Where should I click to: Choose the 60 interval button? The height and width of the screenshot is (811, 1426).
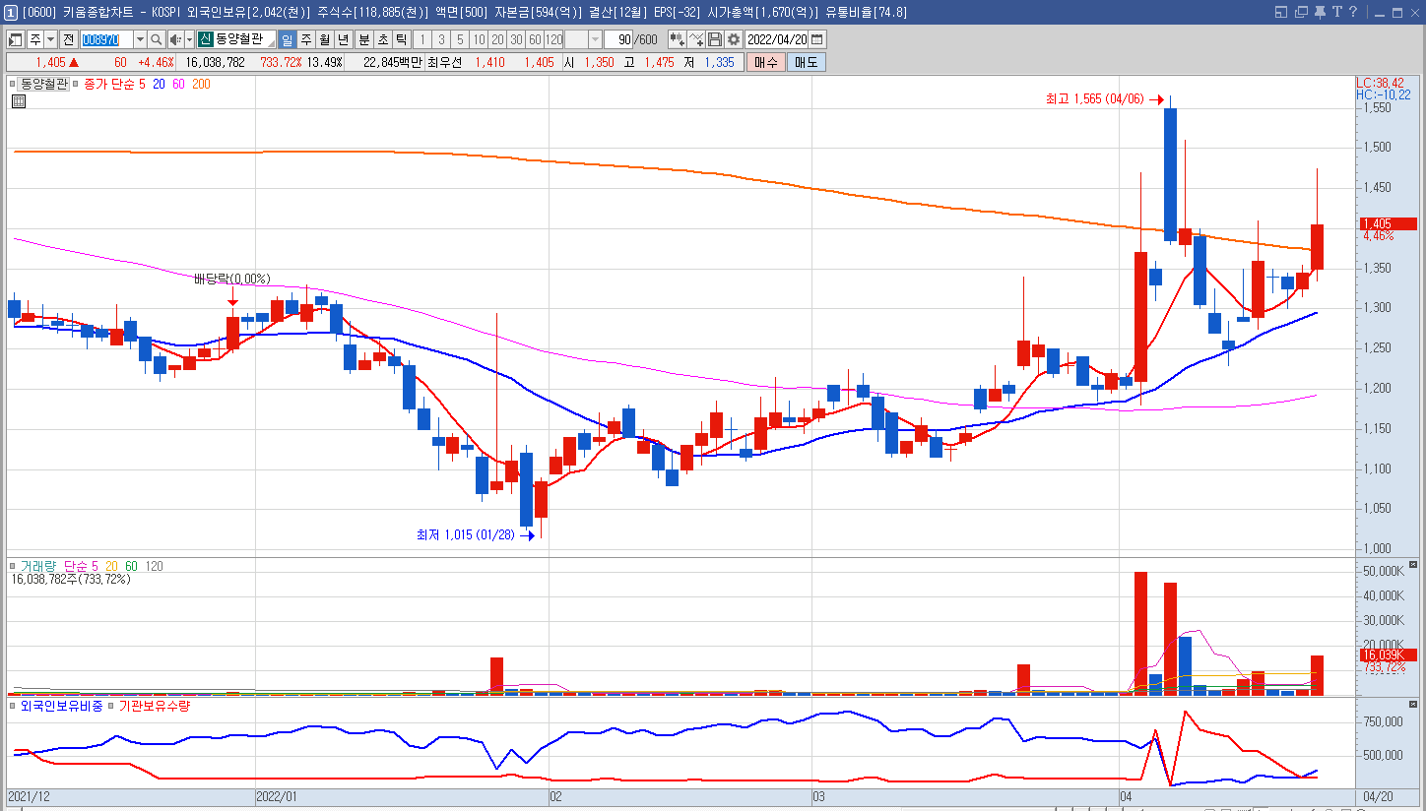(535, 39)
